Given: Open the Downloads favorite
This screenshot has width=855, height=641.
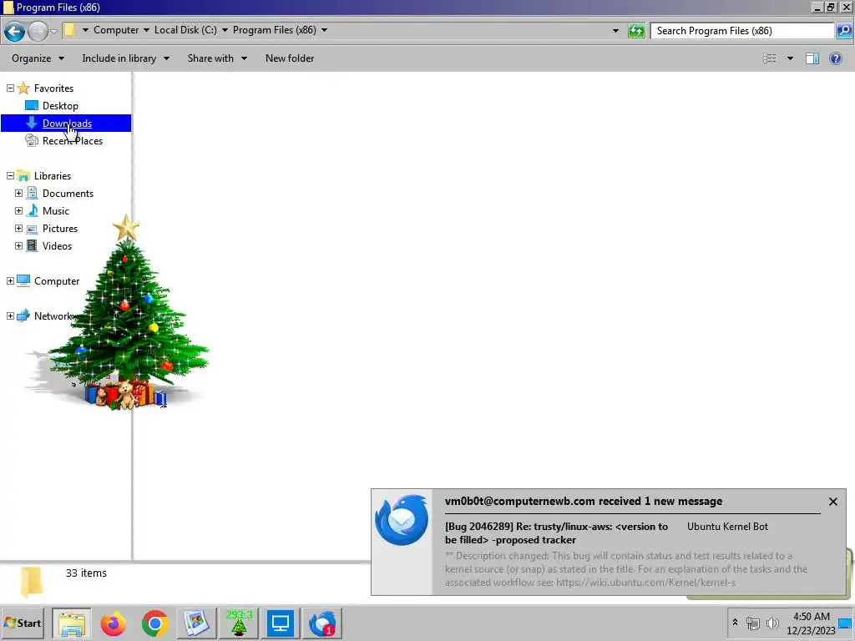Looking at the screenshot, I should pos(67,124).
